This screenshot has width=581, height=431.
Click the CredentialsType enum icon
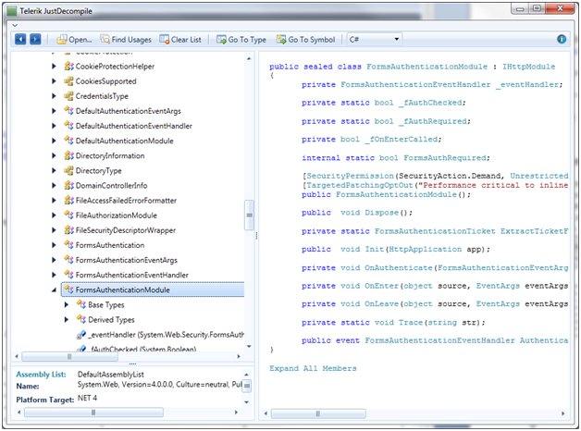(x=68, y=96)
